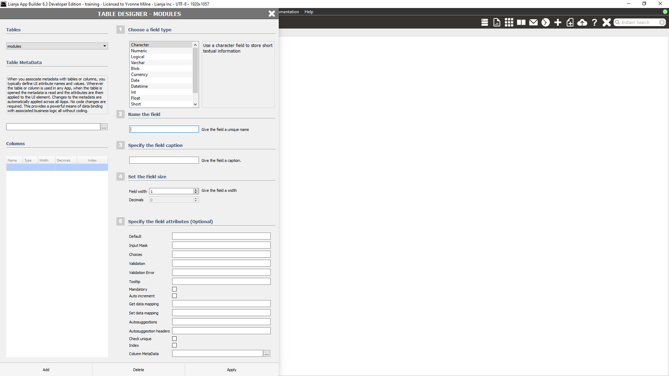Click the circular next-arrow icon

point(545,22)
